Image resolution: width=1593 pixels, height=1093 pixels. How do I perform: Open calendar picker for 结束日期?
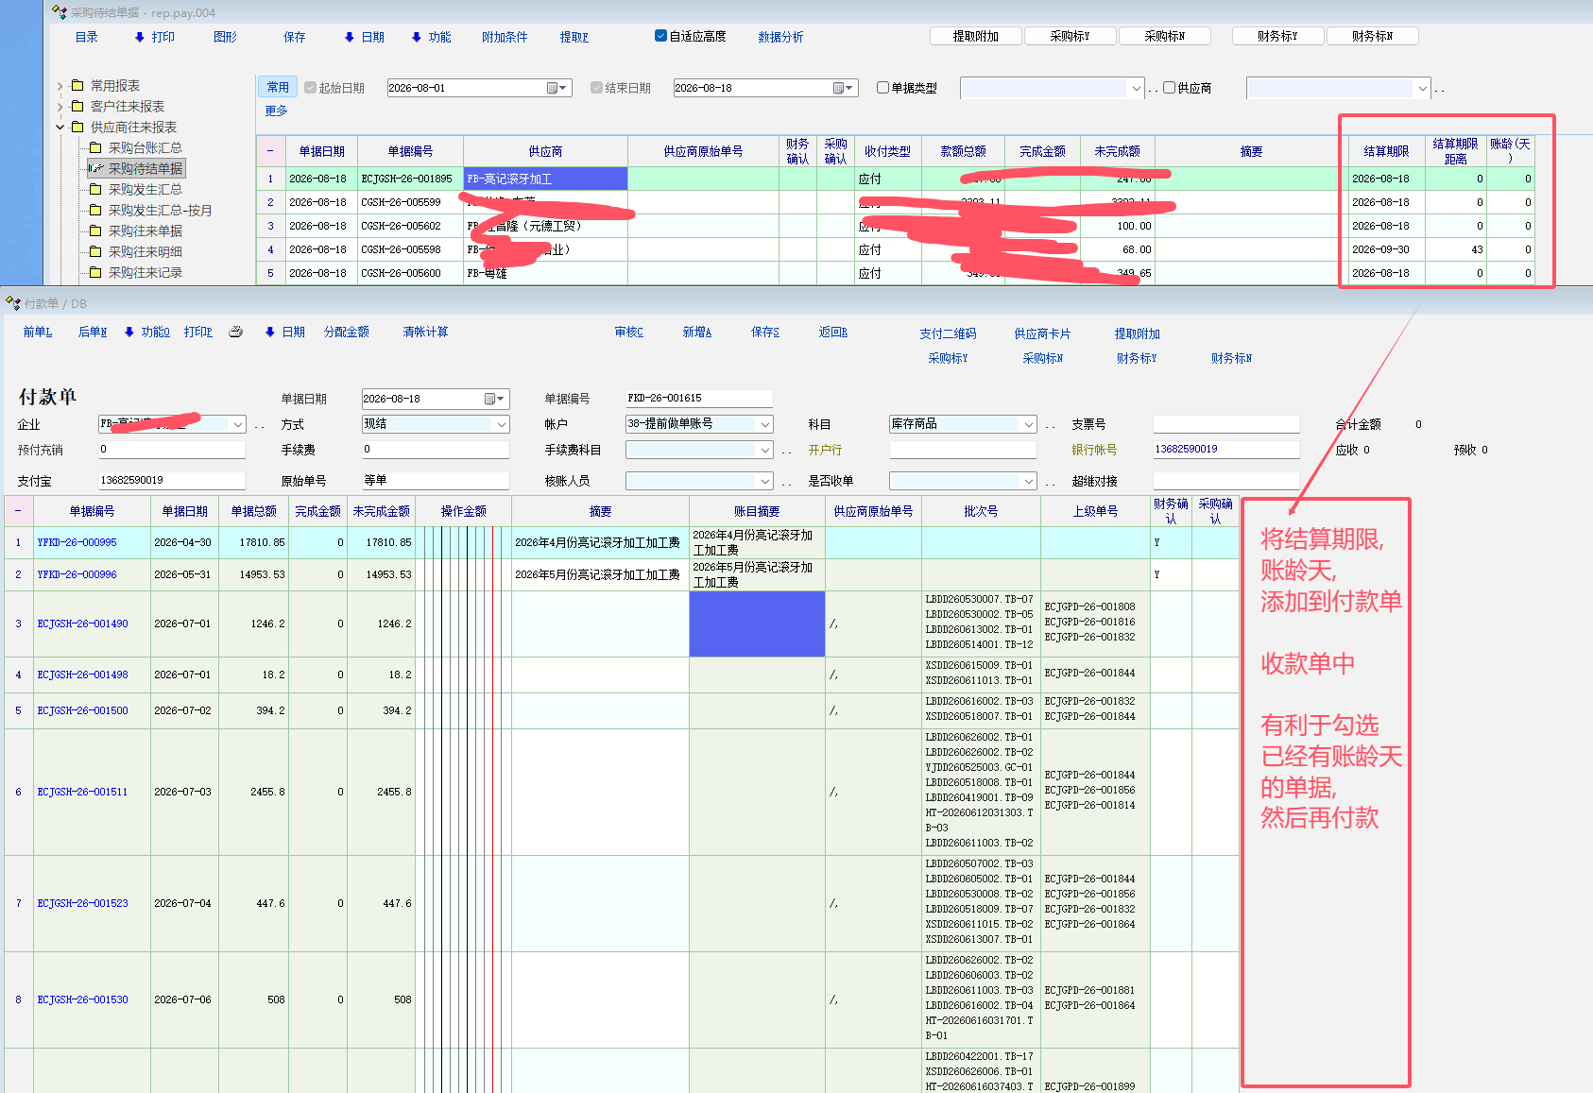[x=844, y=88]
